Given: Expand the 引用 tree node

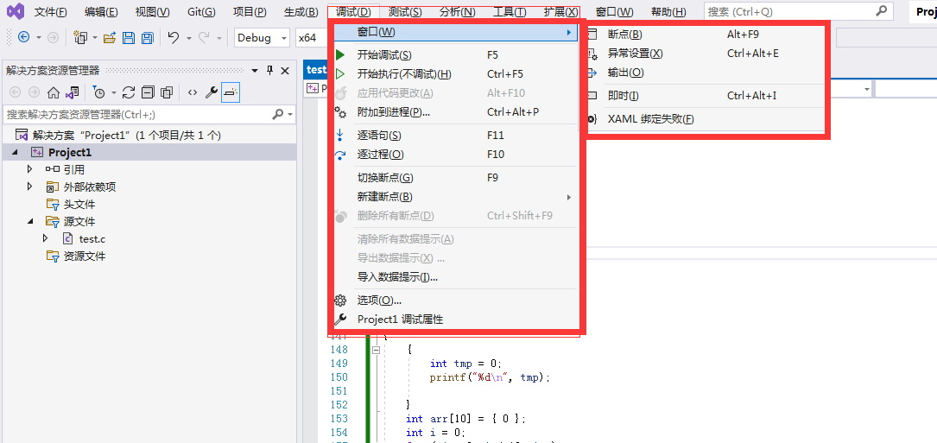Looking at the screenshot, I should tap(29, 170).
